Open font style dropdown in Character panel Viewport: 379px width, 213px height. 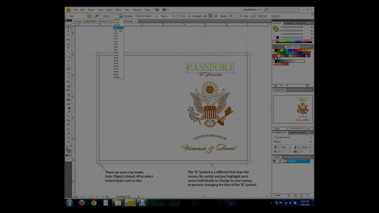311,142
